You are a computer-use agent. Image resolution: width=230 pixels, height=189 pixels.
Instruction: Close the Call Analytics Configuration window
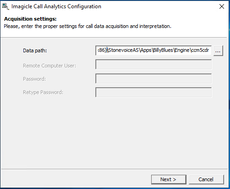pos(222,6)
